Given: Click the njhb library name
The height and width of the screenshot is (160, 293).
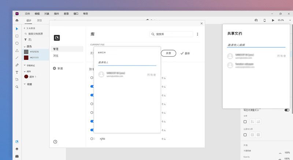Looking at the screenshot, I should pyautogui.click(x=103, y=139).
